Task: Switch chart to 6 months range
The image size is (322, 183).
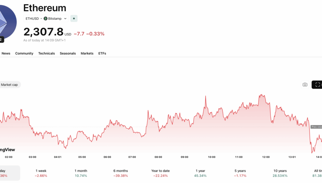Action: 121,173
